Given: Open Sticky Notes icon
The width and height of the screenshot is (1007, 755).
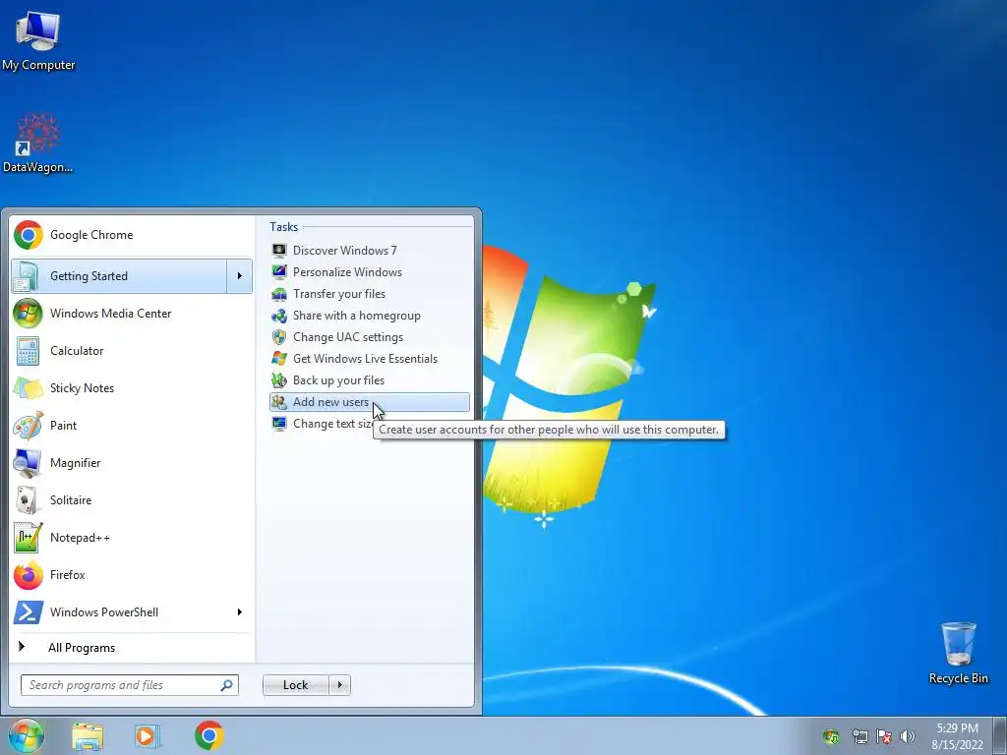Looking at the screenshot, I should point(29,387).
